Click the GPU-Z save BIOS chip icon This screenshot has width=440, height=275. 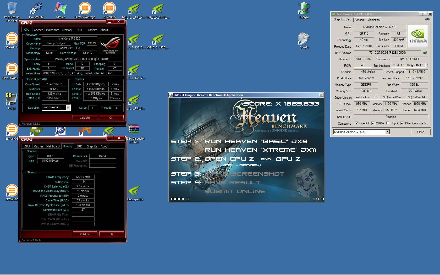pos(425,53)
